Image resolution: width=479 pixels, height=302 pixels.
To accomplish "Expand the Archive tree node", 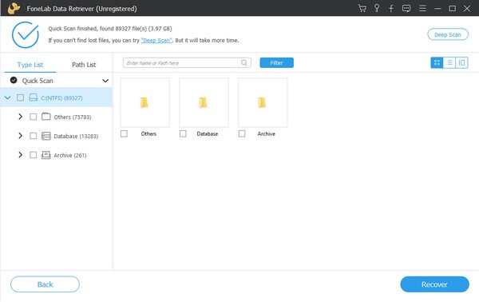I will pyautogui.click(x=20, y=155).
